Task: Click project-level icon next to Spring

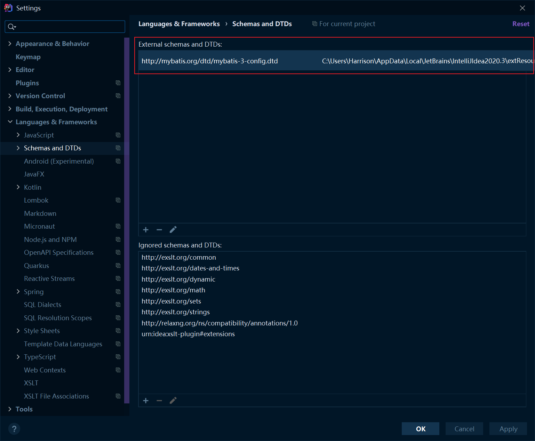Action: pyautogui.click(x=118, y=292)
